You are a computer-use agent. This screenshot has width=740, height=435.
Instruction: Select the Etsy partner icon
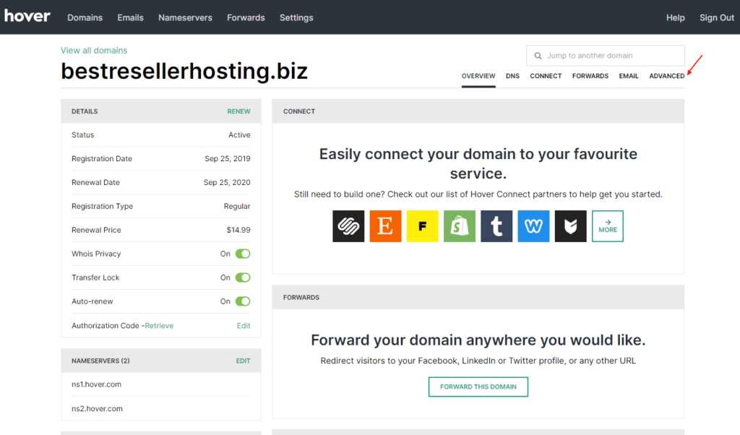(x=385, y=225)
